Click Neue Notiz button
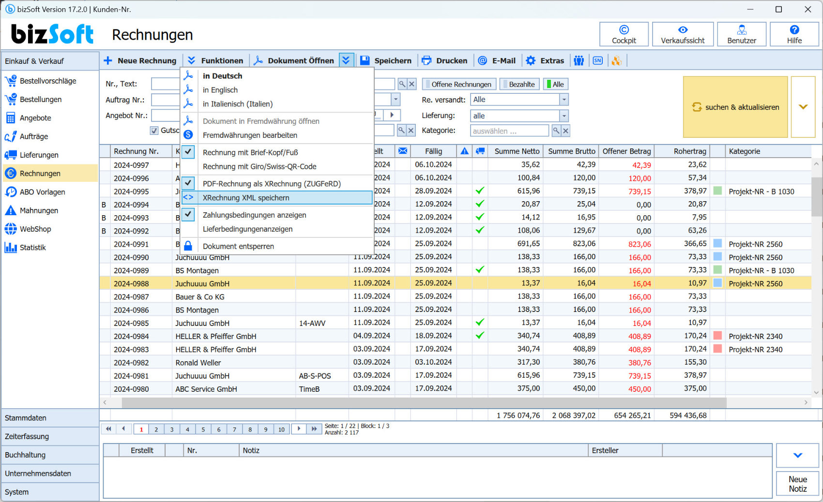The width and height of the screenshot is (823, 502). pyautogui.click(x=797, y=484)
